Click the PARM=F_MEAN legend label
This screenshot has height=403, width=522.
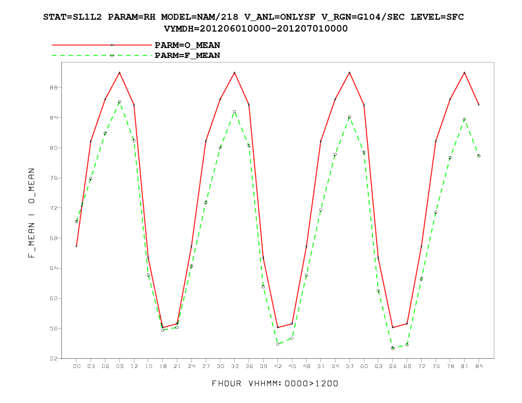(x=187, y=55)
